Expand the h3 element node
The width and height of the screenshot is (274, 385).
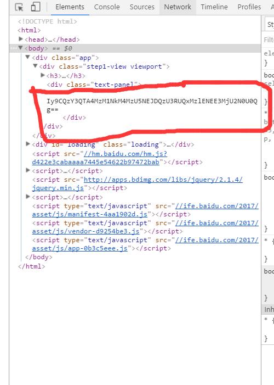click(43, 75)
